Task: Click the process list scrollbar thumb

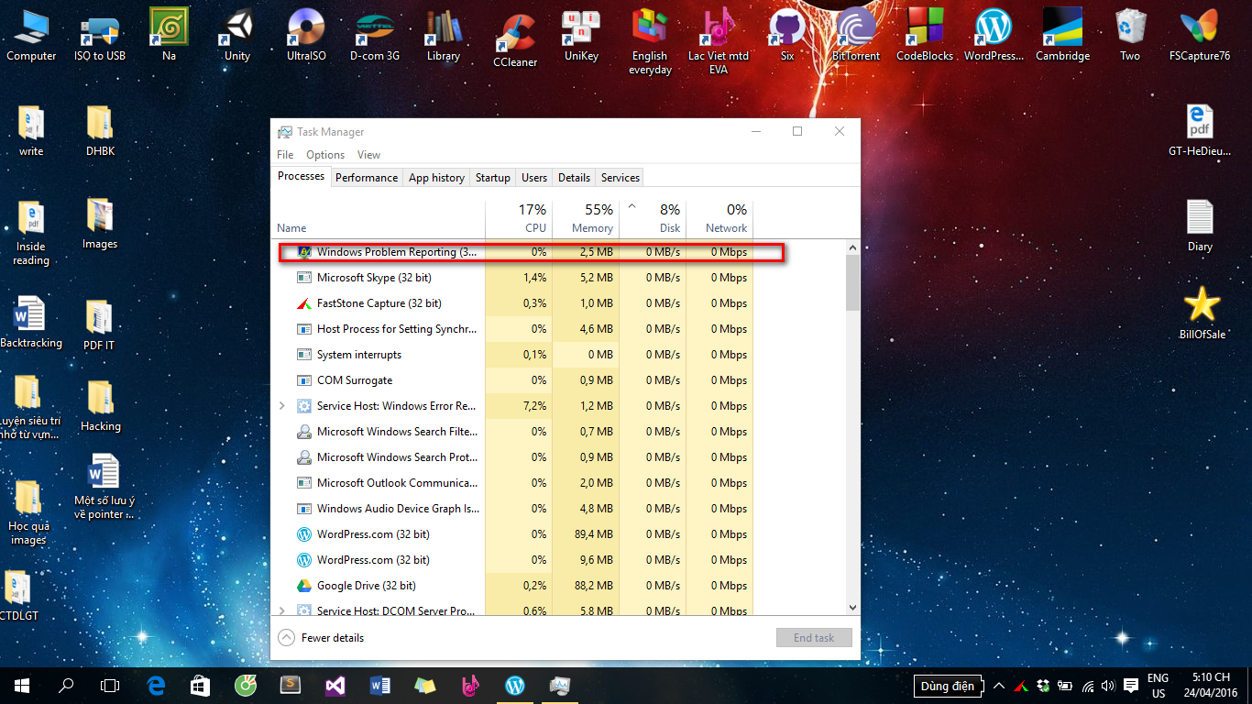Action: (853, 283)
